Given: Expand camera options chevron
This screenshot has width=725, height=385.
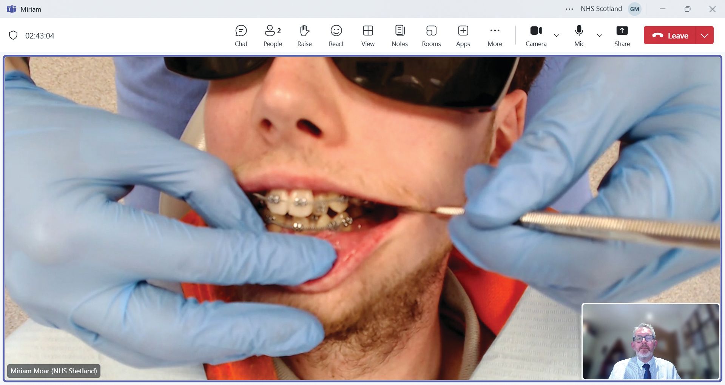Looking at the screenshot, I should (x=556, y=35).
